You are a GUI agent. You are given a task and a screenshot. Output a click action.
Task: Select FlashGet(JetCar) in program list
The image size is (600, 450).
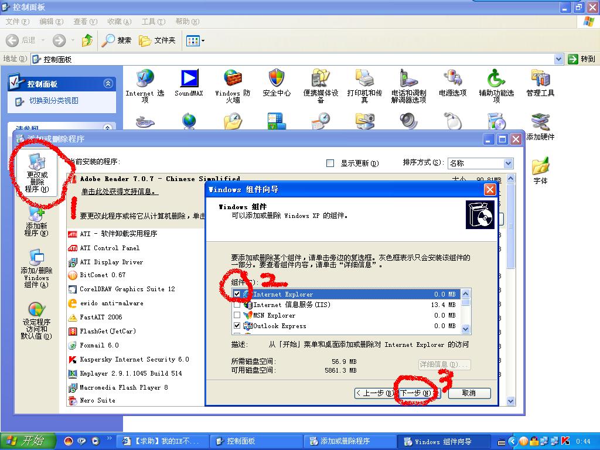(x=102, y=331)
